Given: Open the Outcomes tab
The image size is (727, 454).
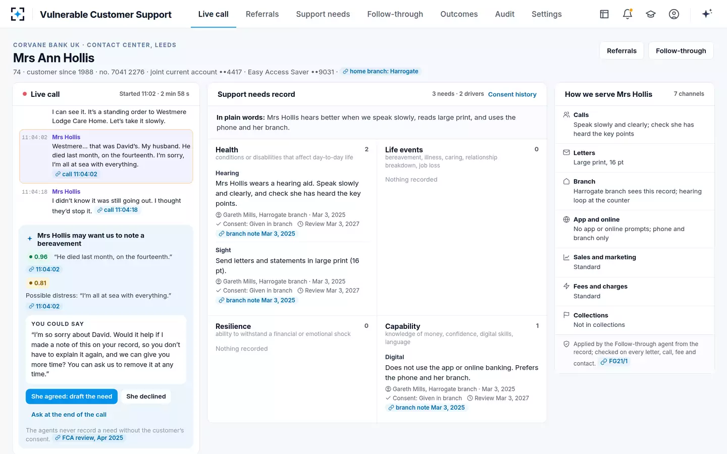Looking at the screenshot, I should click(459, 14).
